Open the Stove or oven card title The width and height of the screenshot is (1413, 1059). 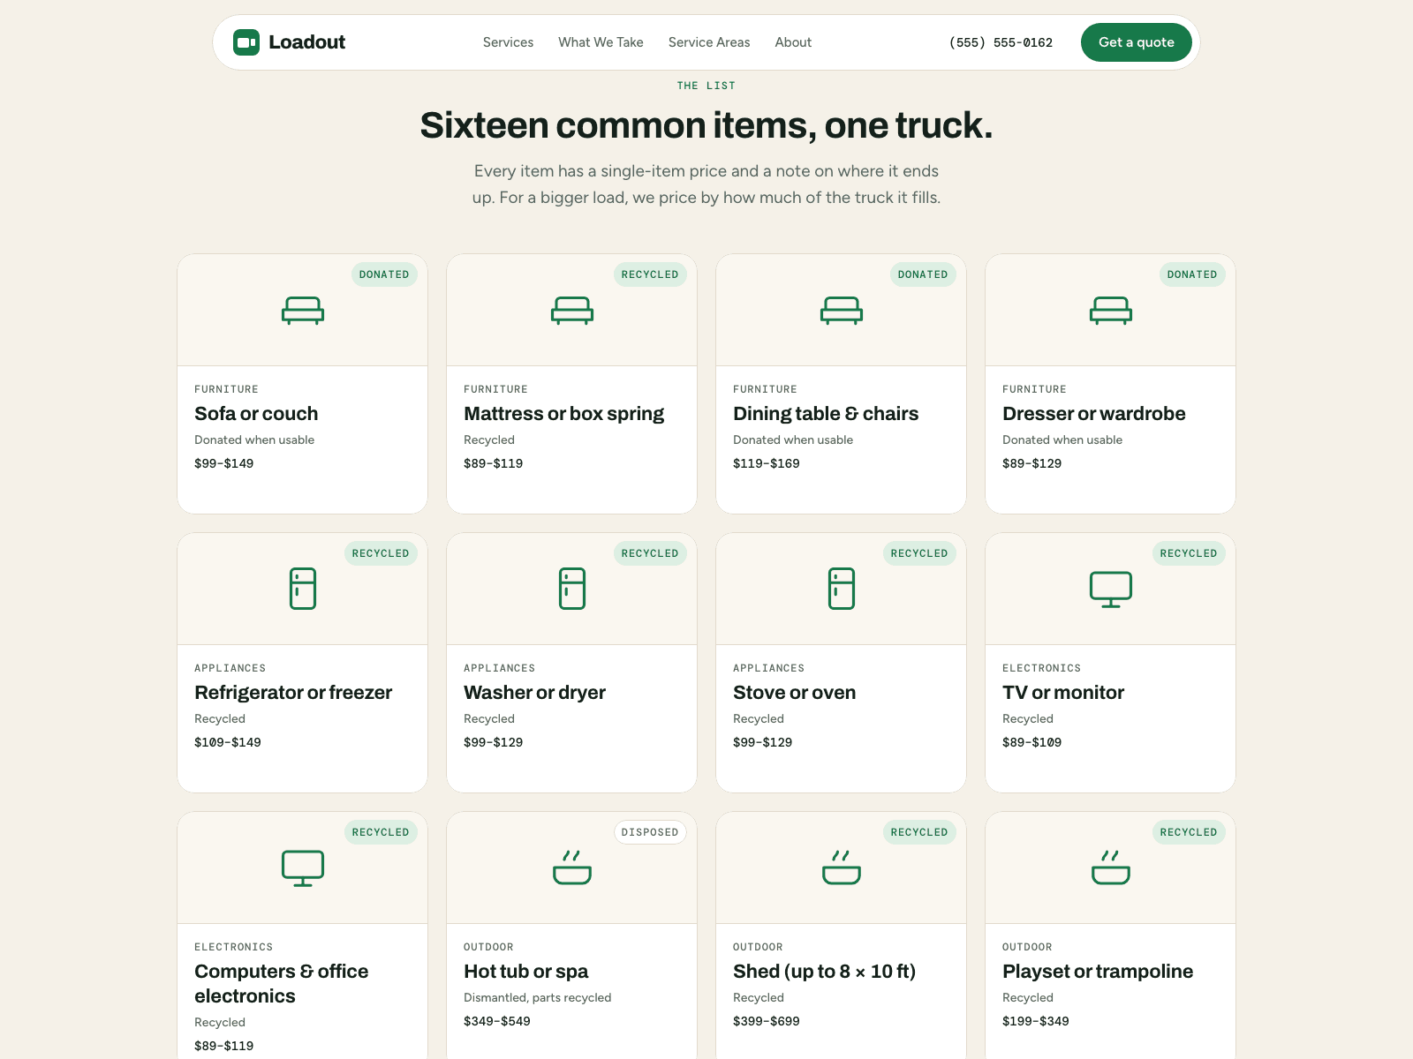tap(794, 693)
